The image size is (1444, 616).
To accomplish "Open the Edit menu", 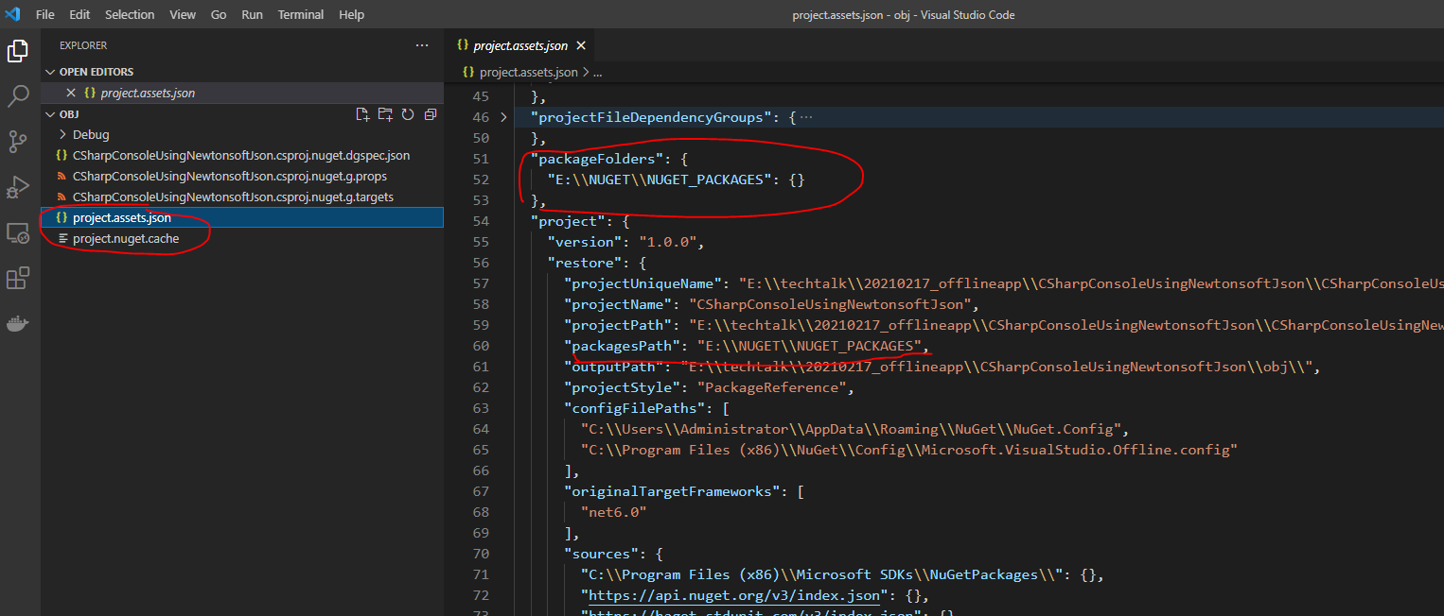I will [79, 14].
